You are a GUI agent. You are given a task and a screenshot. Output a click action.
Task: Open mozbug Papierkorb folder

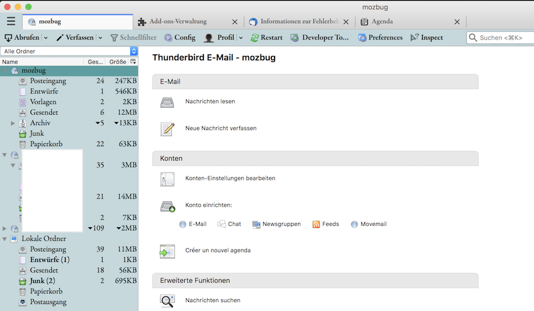click(46, 144)
